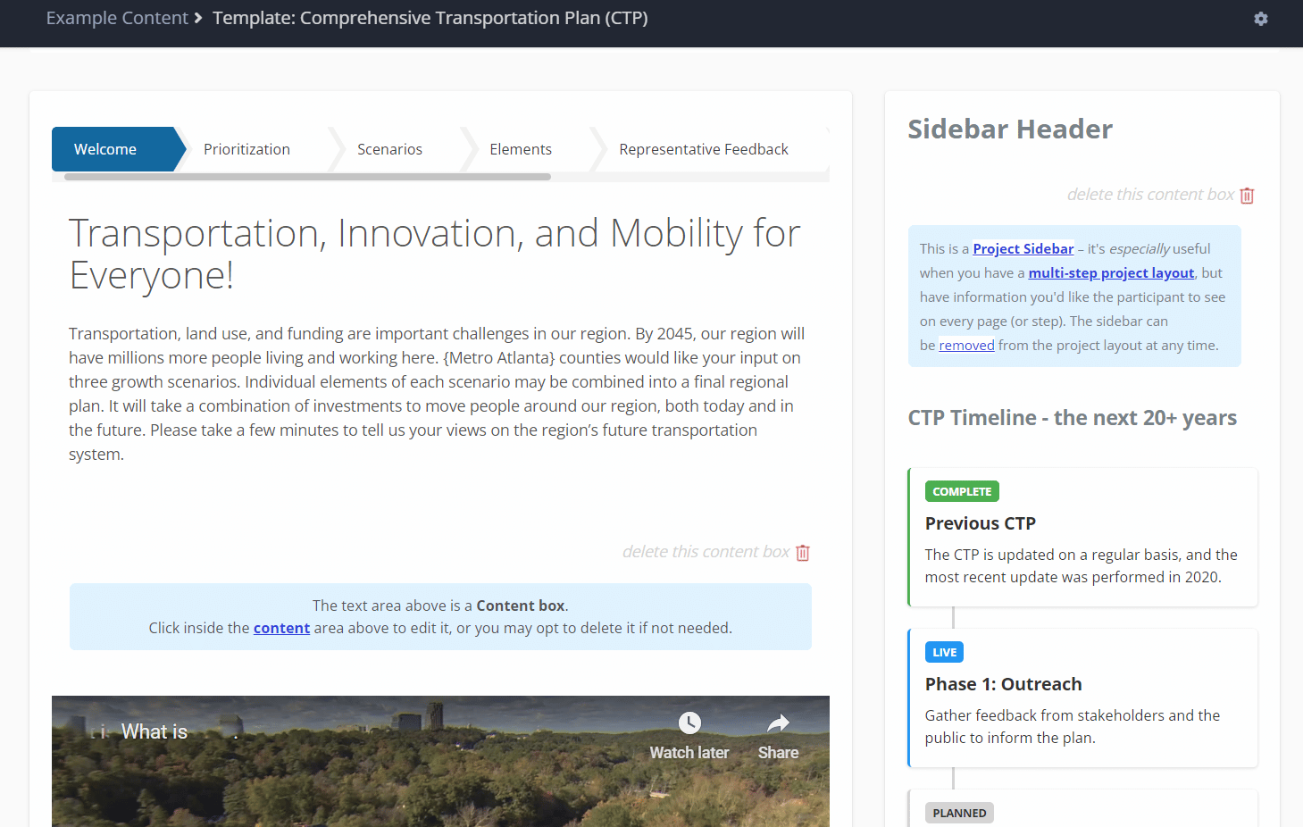Click the Previous CTP timeline card

click(1082, 538)
